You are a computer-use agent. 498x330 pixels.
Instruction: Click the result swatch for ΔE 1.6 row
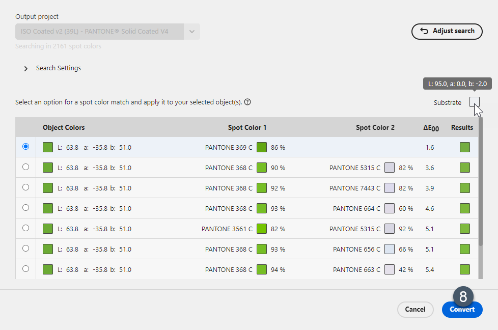pyautogui.click(x=465, y=147)
